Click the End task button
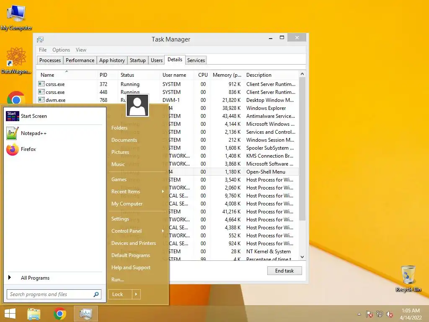Viewport: 429px width, 322px height. click(x=284, y=271)
